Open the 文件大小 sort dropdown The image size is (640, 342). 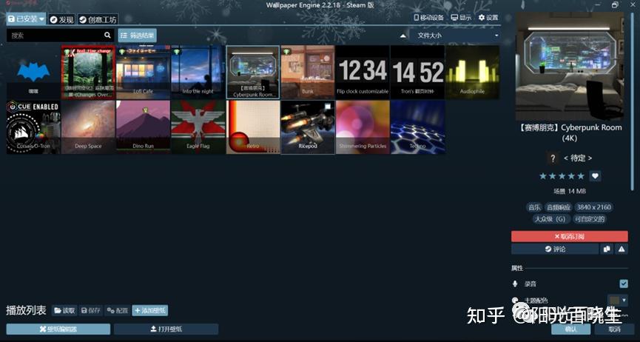tap(456, 36)
